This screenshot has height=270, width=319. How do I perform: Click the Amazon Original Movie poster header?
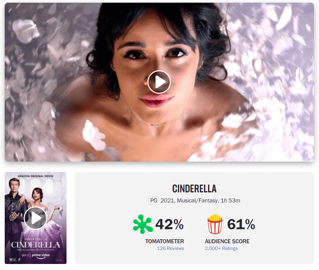point(35,176)
